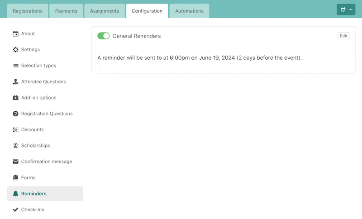The width and height of the screenshot is (362, 219).
Task: Expand the top-right calendar dropdown arrow
Action: pyautogui.click(x=350, y=10)
